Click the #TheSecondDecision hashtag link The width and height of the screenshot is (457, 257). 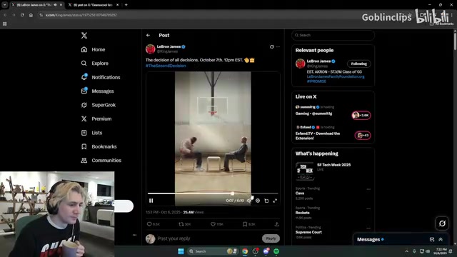click(x=166, y=66)
